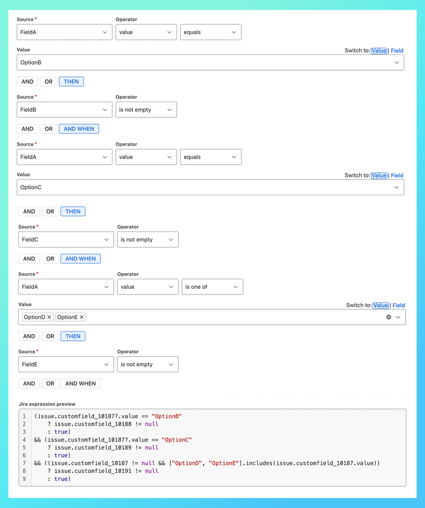This screenshot has height=508, width=425.
Task: Expand the OptionD/OptionE value dropdown chevron
Action: 399,317
